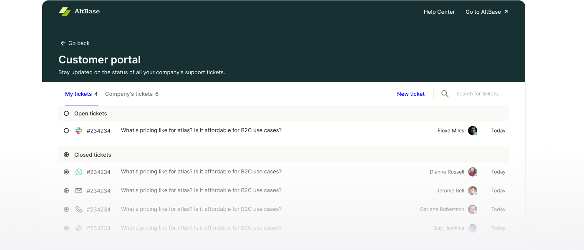Click the AltBase logo icon
The height and width of the screenshot is (250, 584).
click(65, 12)
